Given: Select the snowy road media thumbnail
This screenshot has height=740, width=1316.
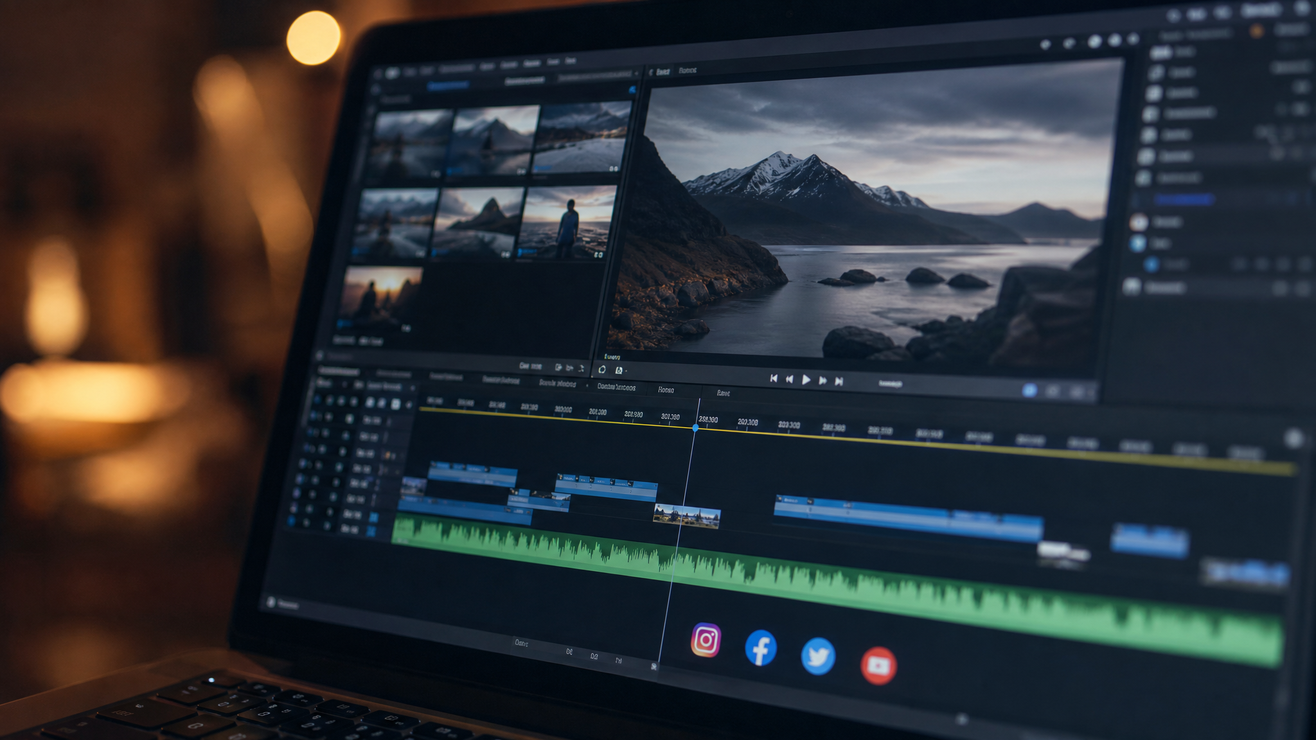Looking at the screenshot, I should coord(582,137).
